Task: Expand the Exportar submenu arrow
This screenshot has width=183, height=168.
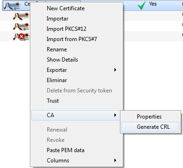Action: pyautogui.click(x=115, y=70)
